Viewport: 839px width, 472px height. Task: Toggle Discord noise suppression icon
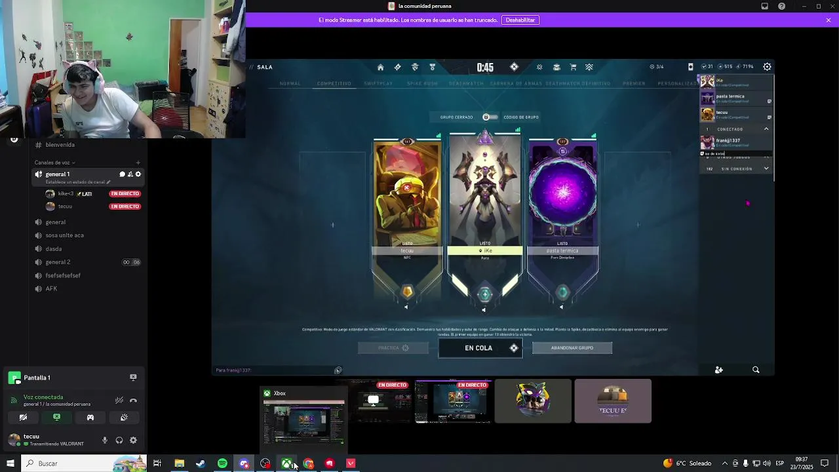coord(119,400)
